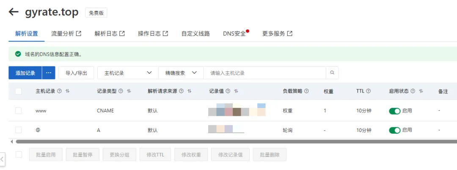This screenshot has height=170, width=457.
Task: Open the 精确搜索 mode dropdown
Action: click(181, 73)
